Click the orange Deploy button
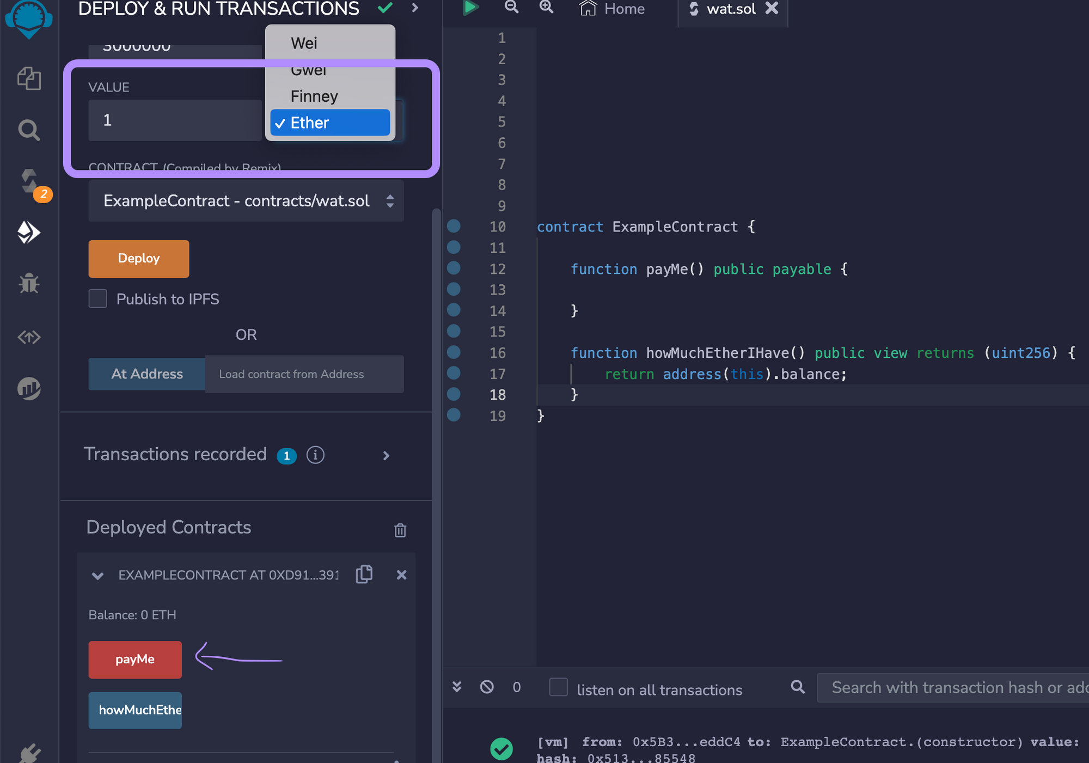Viewport: 1089px width, 763px height. 139,258
